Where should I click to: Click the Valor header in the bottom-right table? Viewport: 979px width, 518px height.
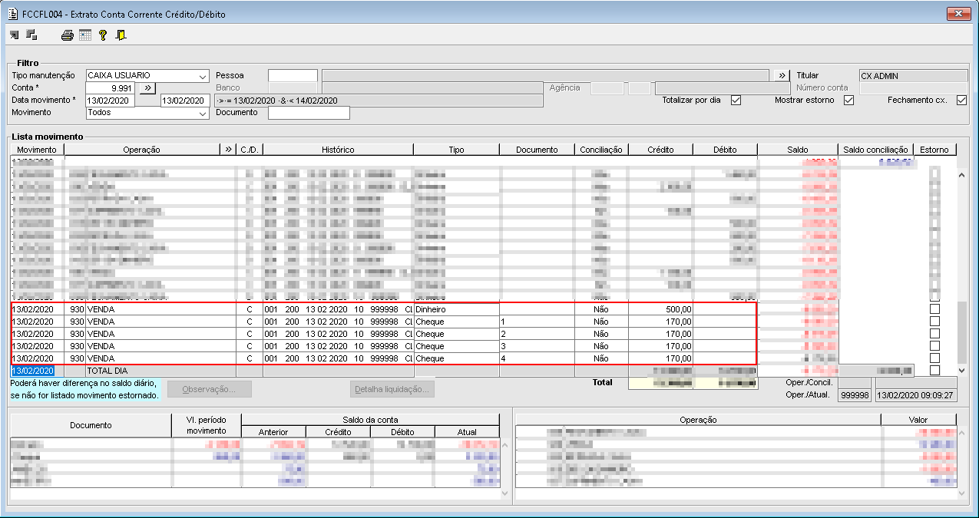(x=918, y=420)
